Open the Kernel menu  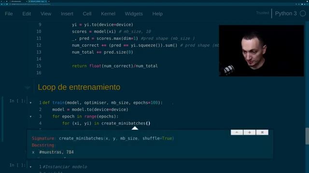pos(108,14)
